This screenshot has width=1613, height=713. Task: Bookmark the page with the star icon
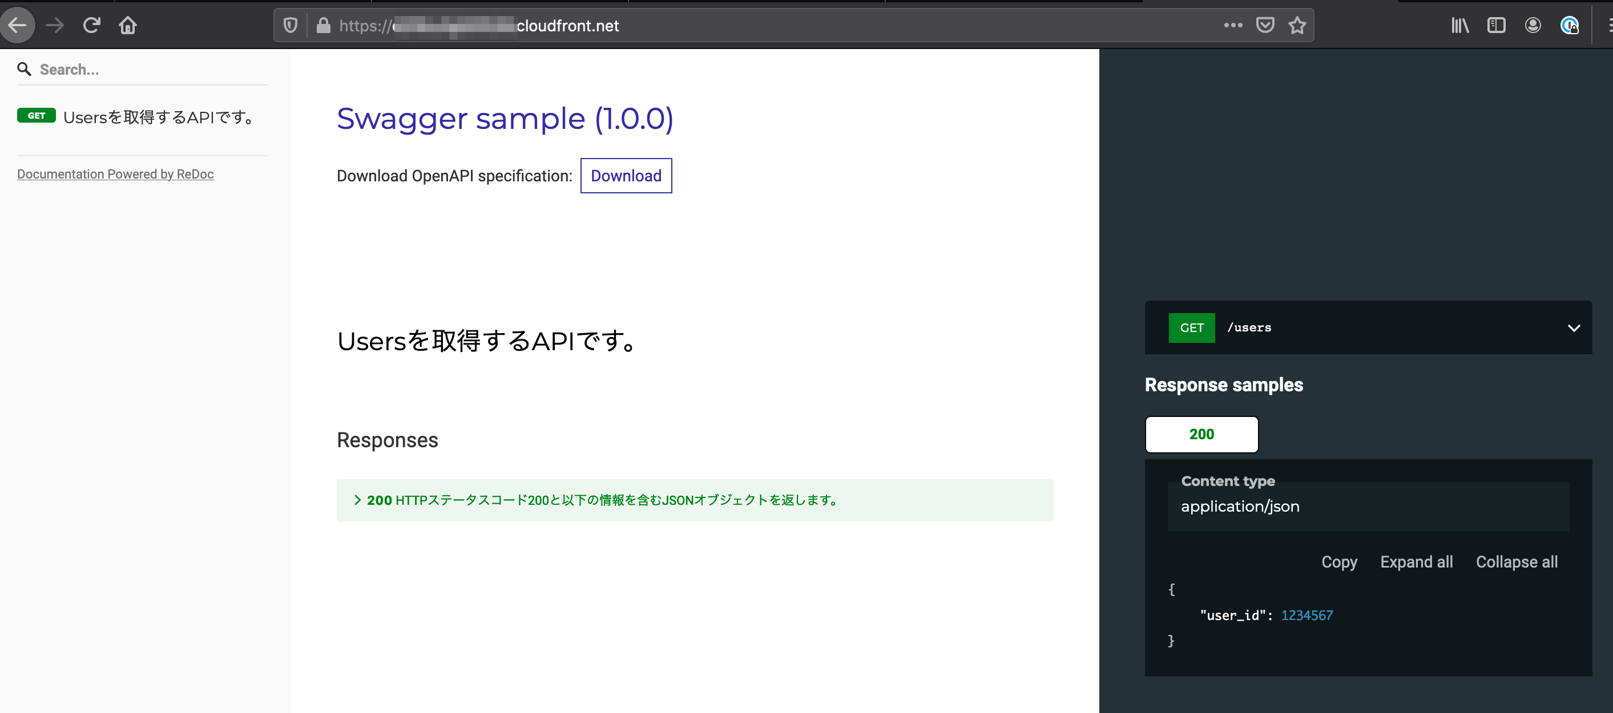[1297, 25]
